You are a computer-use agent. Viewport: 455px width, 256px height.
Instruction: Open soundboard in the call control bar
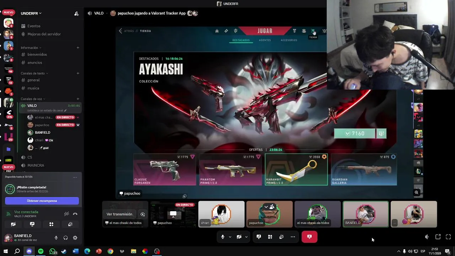pyautogui.click(x=282, y=237)
